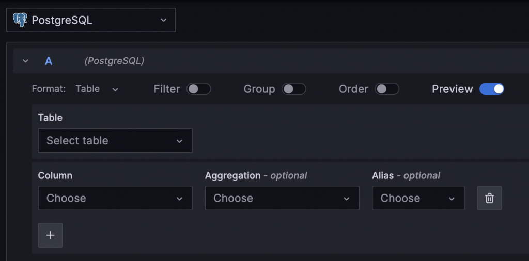Viewport: 529px width, 261px height.
Task: Open the Aggregation Choose dropdown
Action: 282,198
